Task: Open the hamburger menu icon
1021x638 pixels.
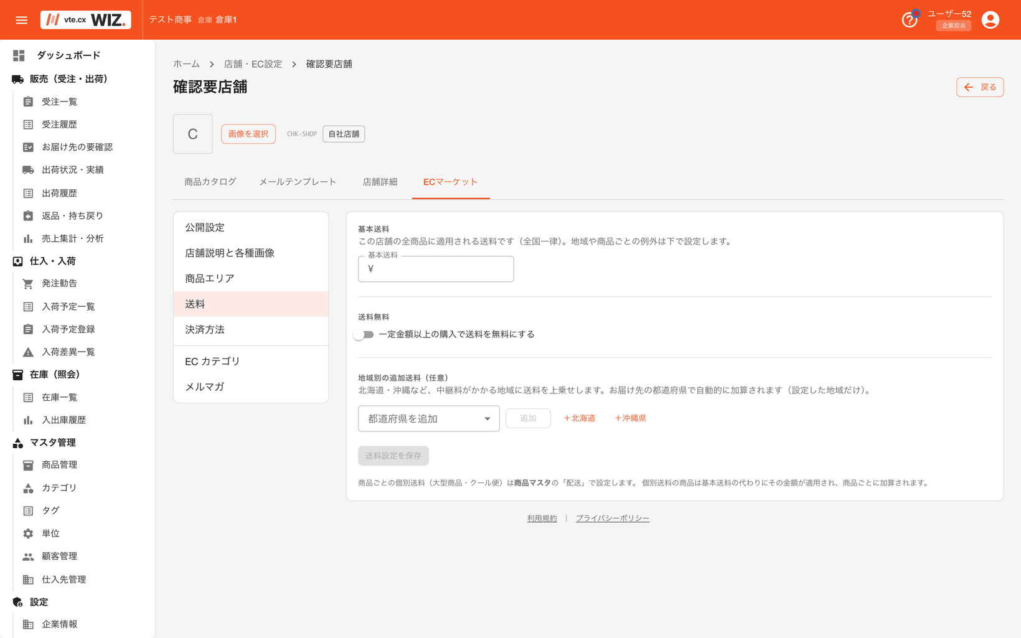Action: [x=22, y=20]
